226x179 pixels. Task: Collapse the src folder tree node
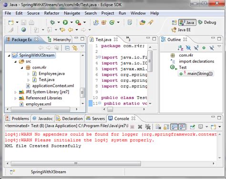[x=15, y=62]
